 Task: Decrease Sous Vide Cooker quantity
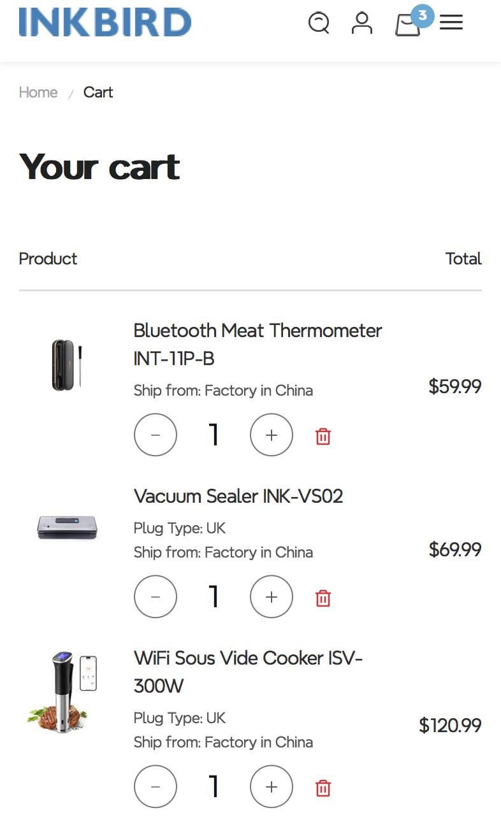coord(156,787)
